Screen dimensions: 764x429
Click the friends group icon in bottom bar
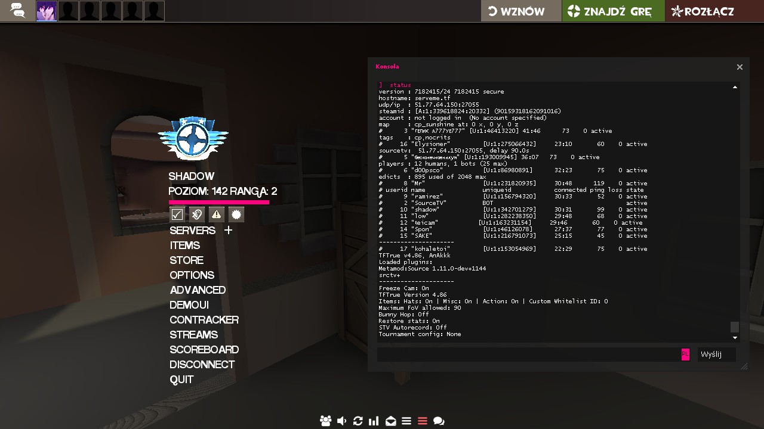pos(325,421)
